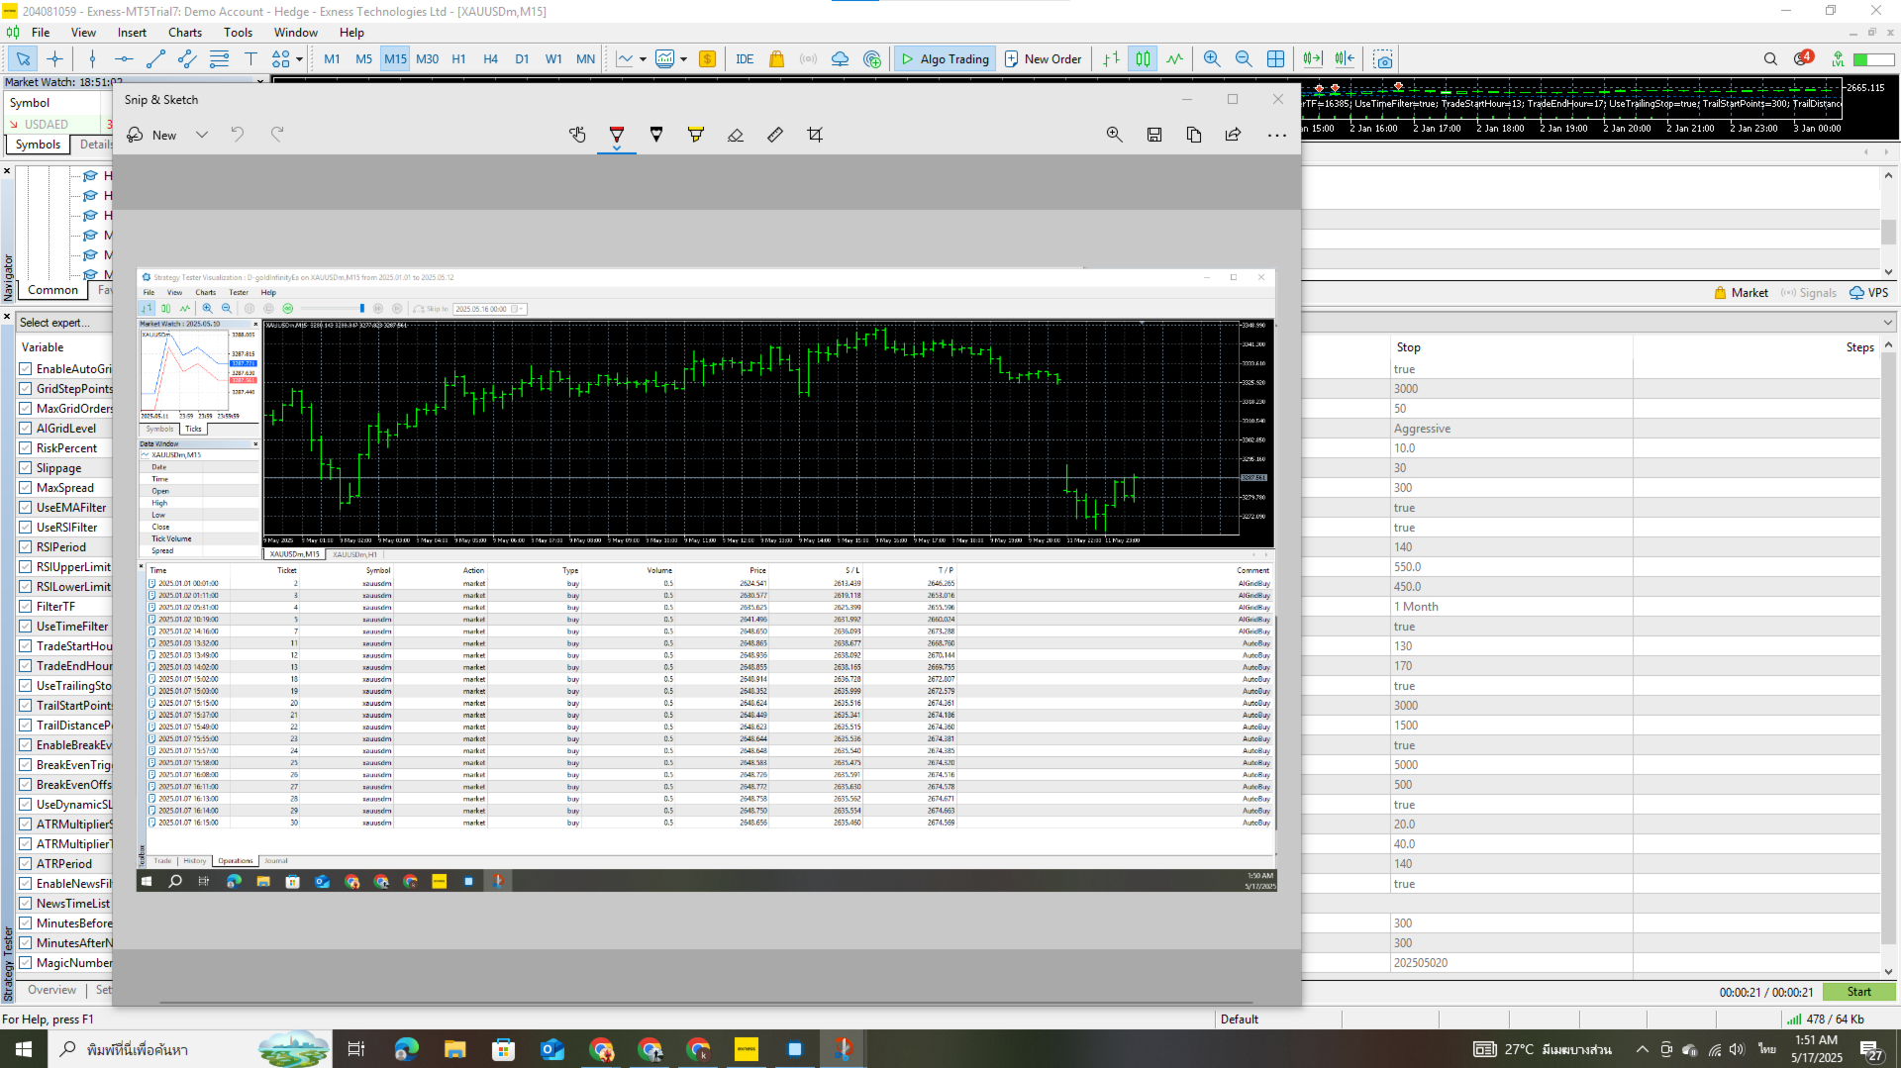The height and width of the screenshot is (1068, 1901).
Task: Click the Algo Trading button
Action: coord(944,59)
